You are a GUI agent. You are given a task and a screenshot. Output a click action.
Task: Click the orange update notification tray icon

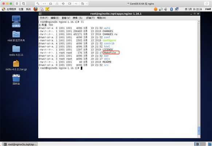(x=156, y=9)
